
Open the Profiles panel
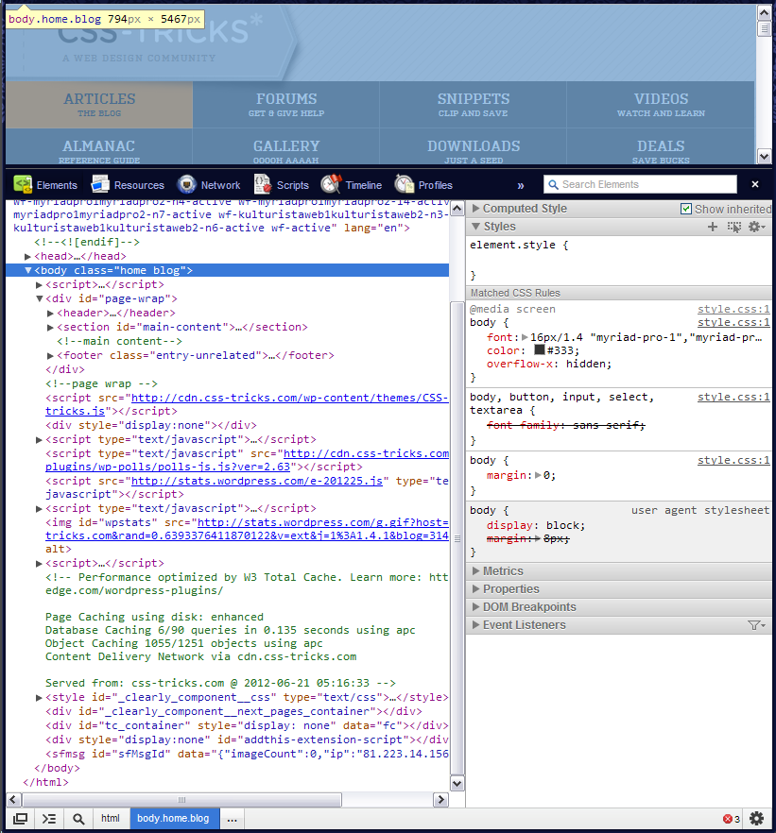(x=423, y=185)
